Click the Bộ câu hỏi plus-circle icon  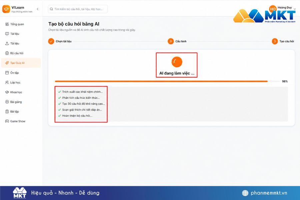7,53
